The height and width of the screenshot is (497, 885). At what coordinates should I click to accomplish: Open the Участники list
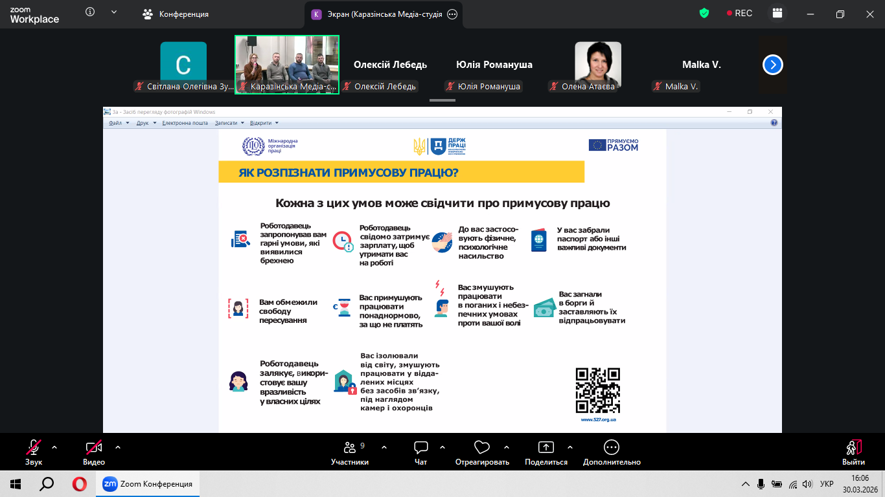tap(350, 452)
